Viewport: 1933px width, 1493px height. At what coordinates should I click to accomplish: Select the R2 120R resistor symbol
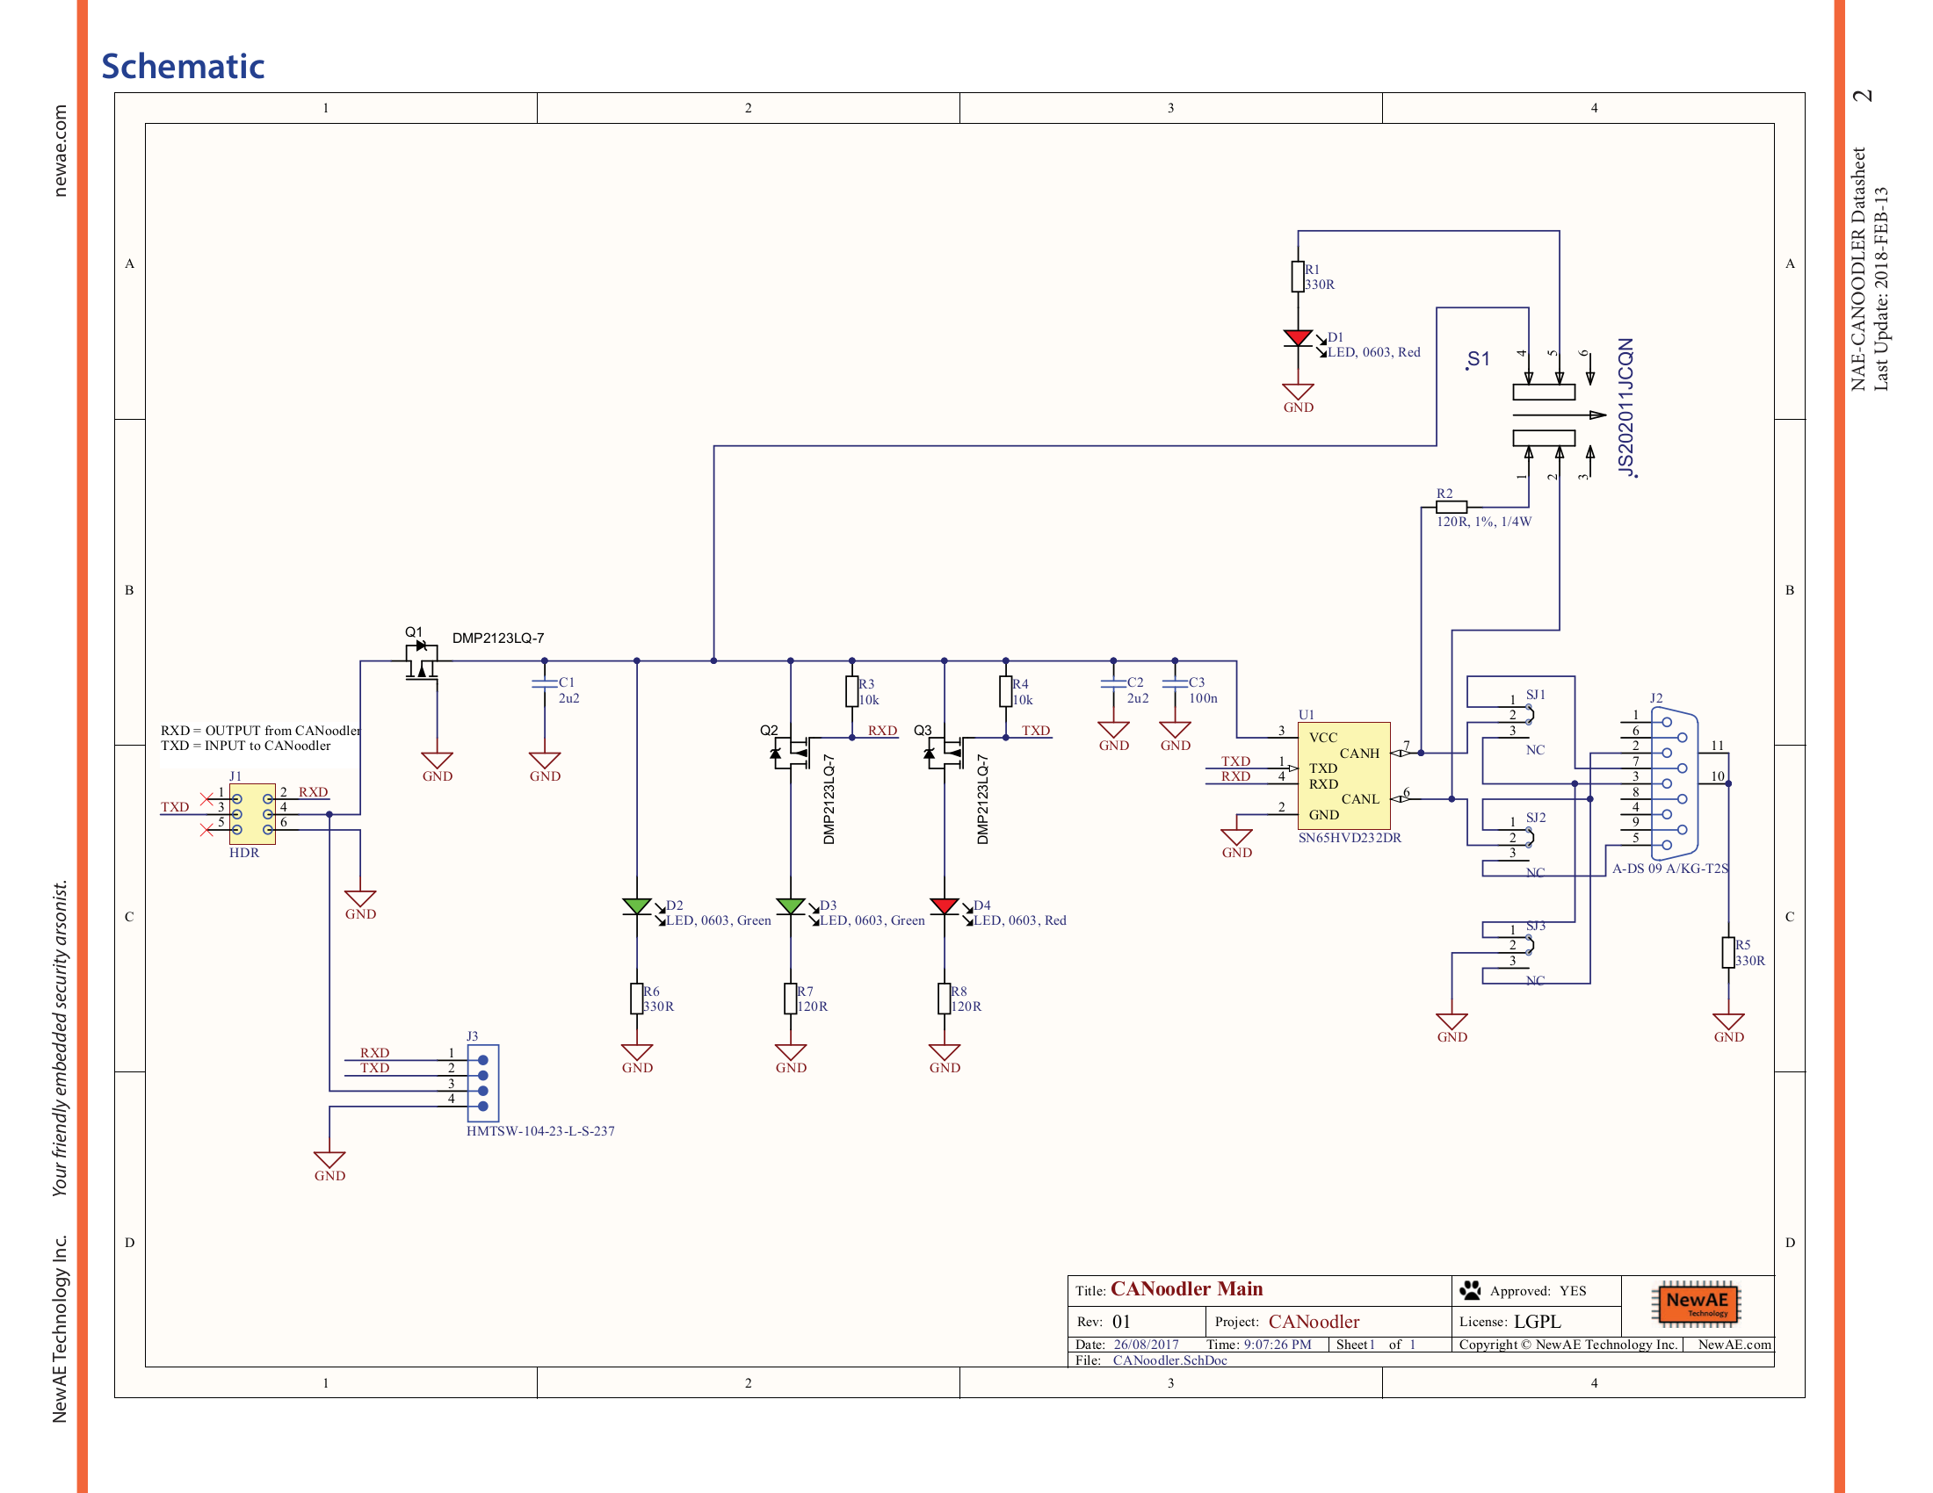[1452, 507]
